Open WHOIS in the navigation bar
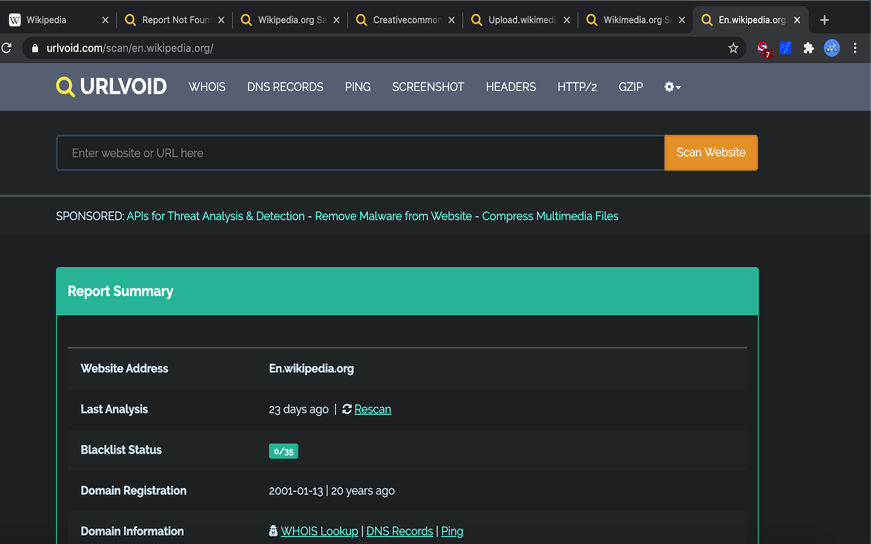 207,87
